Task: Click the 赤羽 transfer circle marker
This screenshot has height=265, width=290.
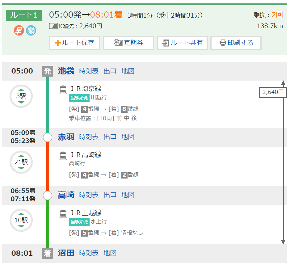Action: point(48,137)
